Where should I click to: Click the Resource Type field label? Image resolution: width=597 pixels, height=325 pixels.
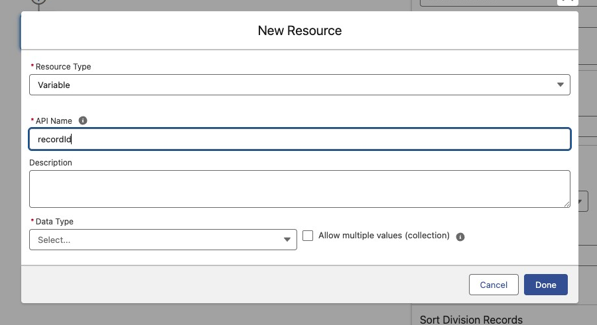click(x=62, y=67)
